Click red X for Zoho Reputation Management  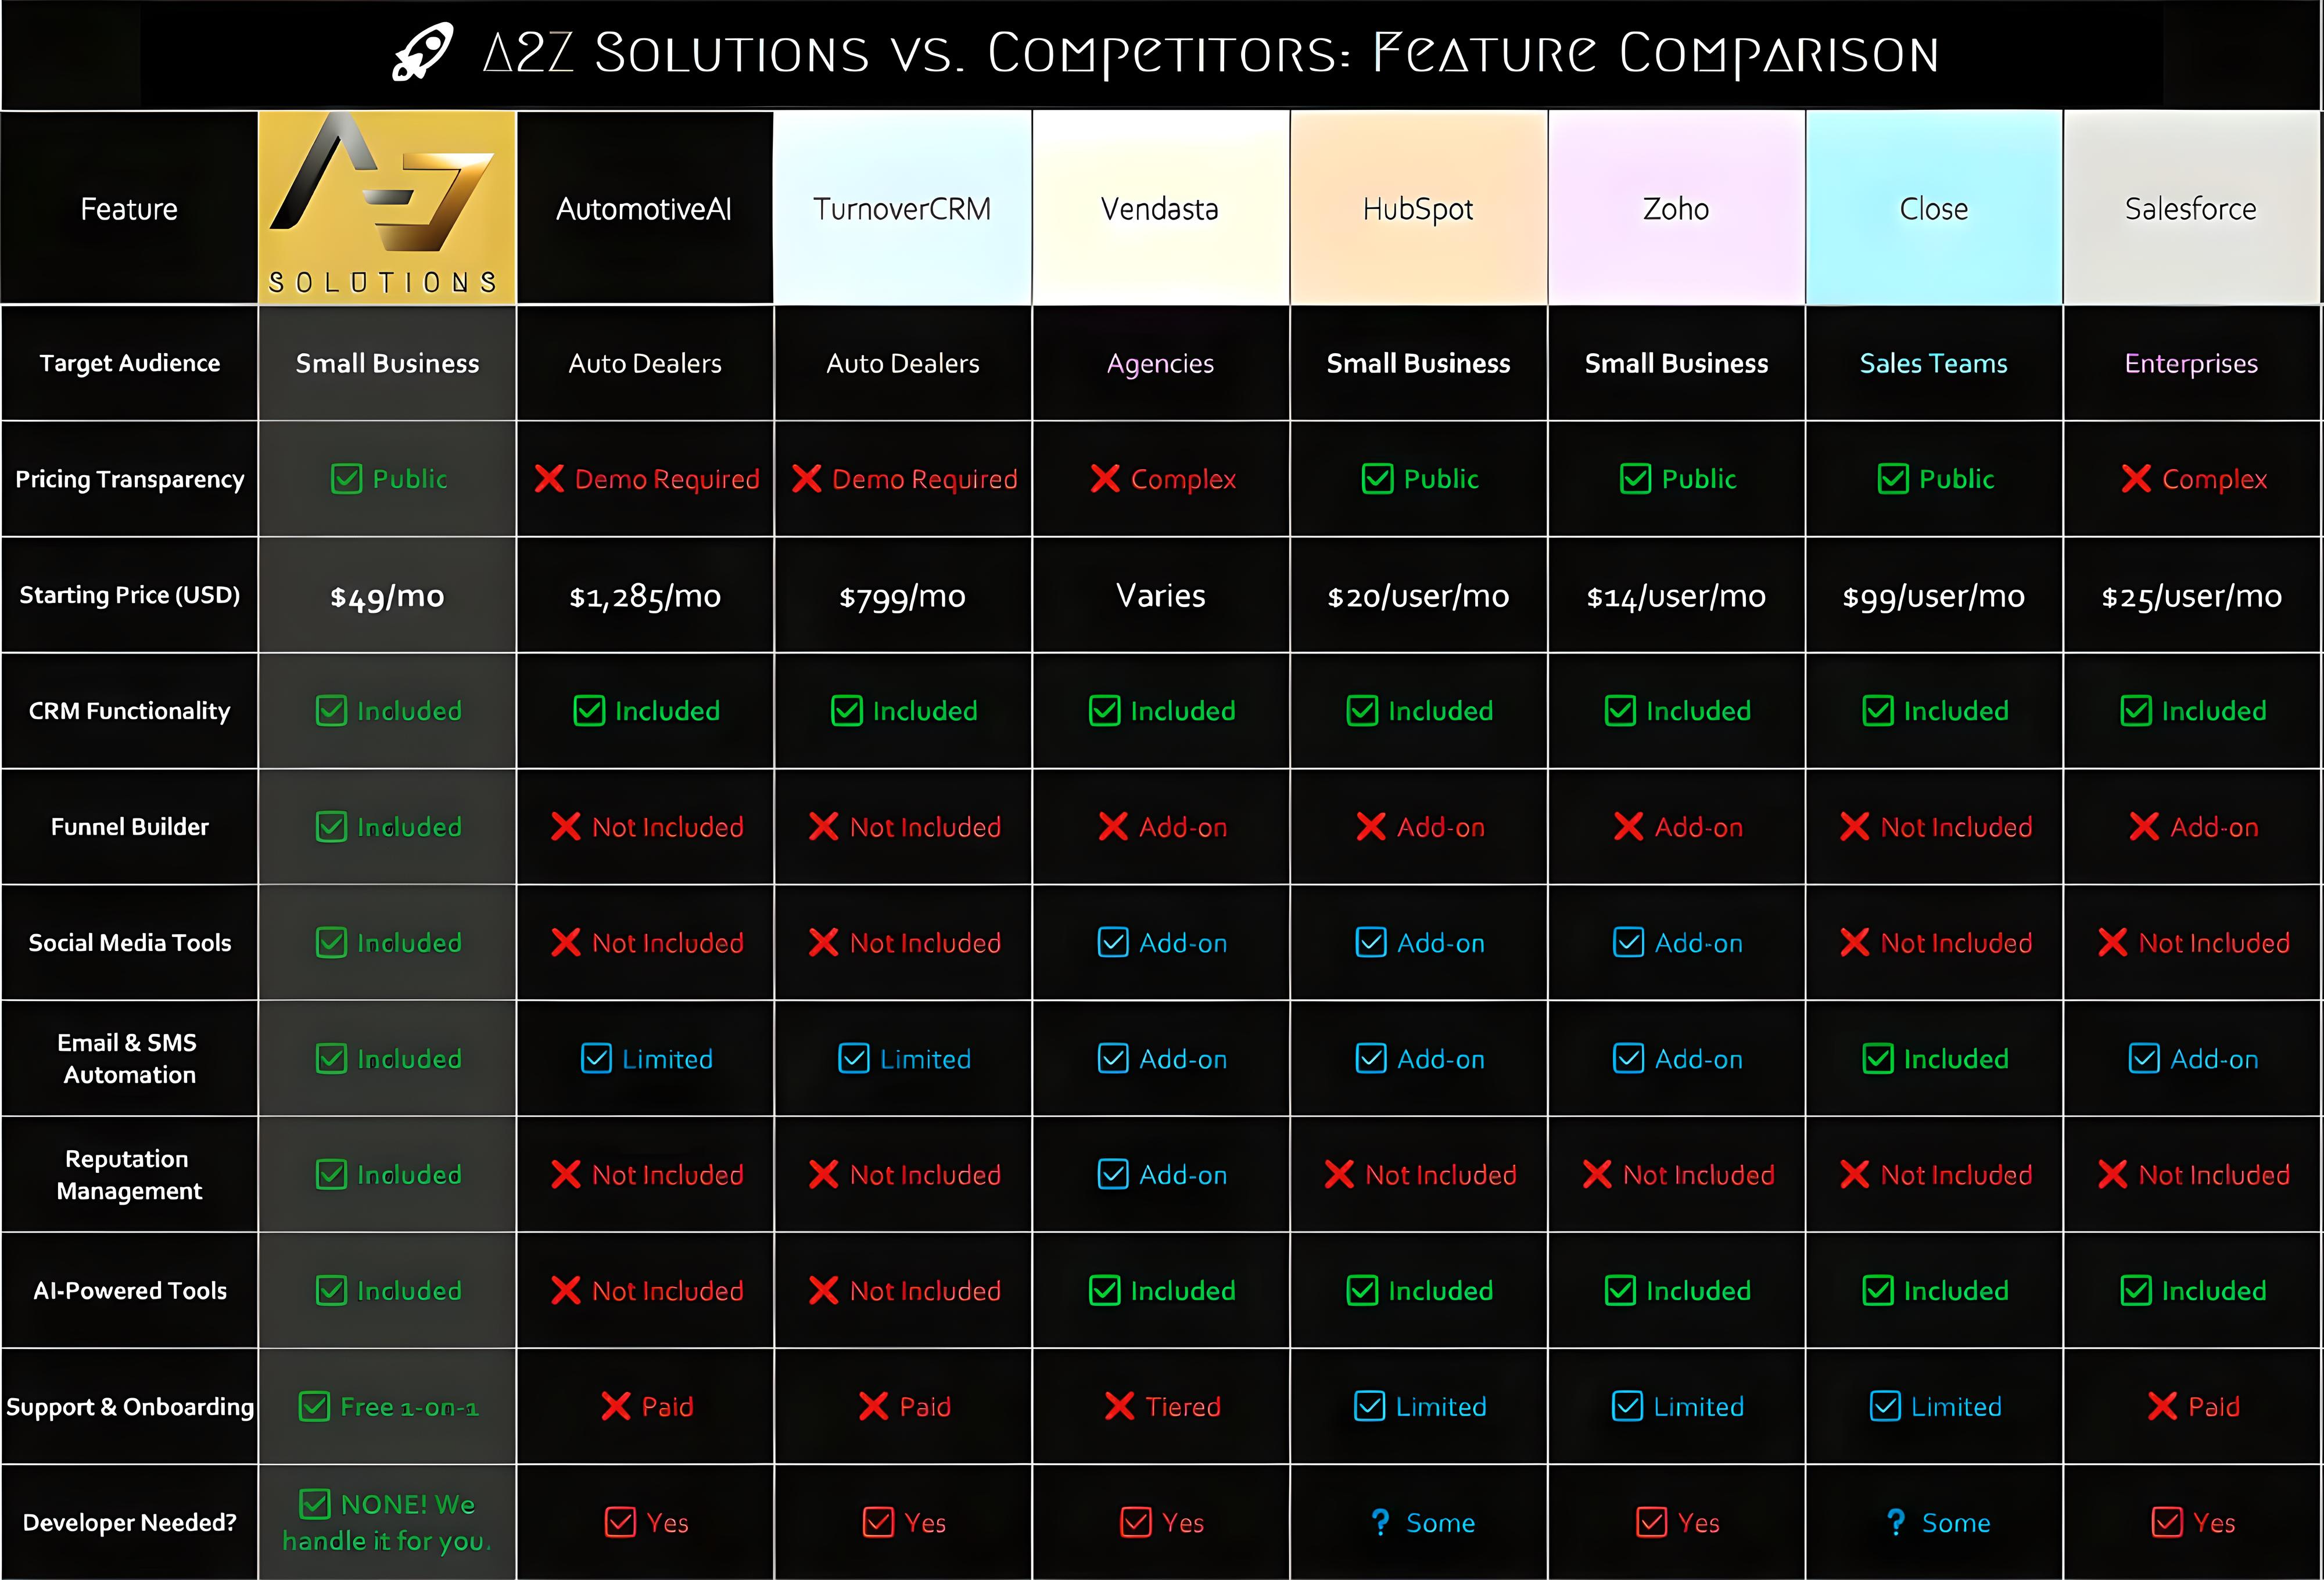pos(1597,1174)
